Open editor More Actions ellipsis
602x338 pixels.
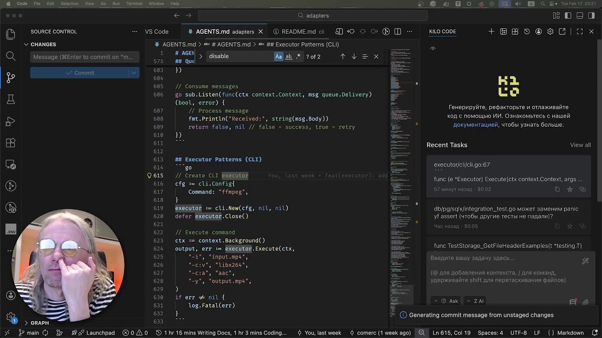pos(410,31)
